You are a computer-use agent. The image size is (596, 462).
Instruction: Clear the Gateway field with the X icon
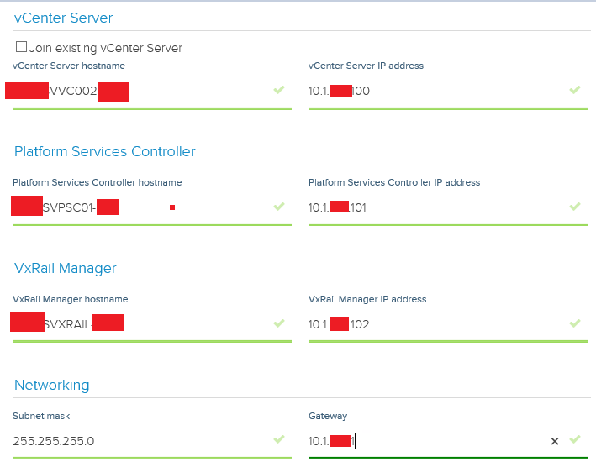pyautogui.click(x=555, y=441)
